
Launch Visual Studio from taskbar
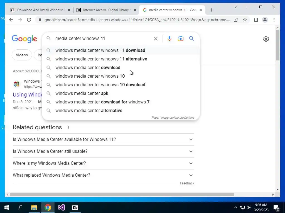[62, 207]
